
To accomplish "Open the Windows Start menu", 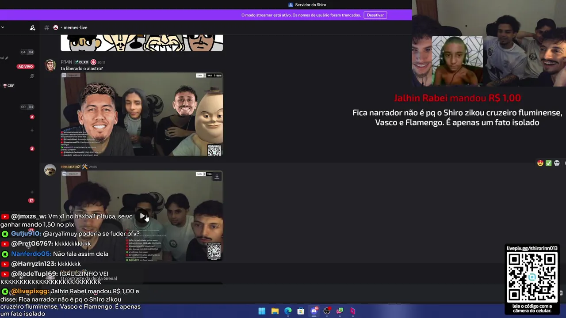I will pos(262,311).
